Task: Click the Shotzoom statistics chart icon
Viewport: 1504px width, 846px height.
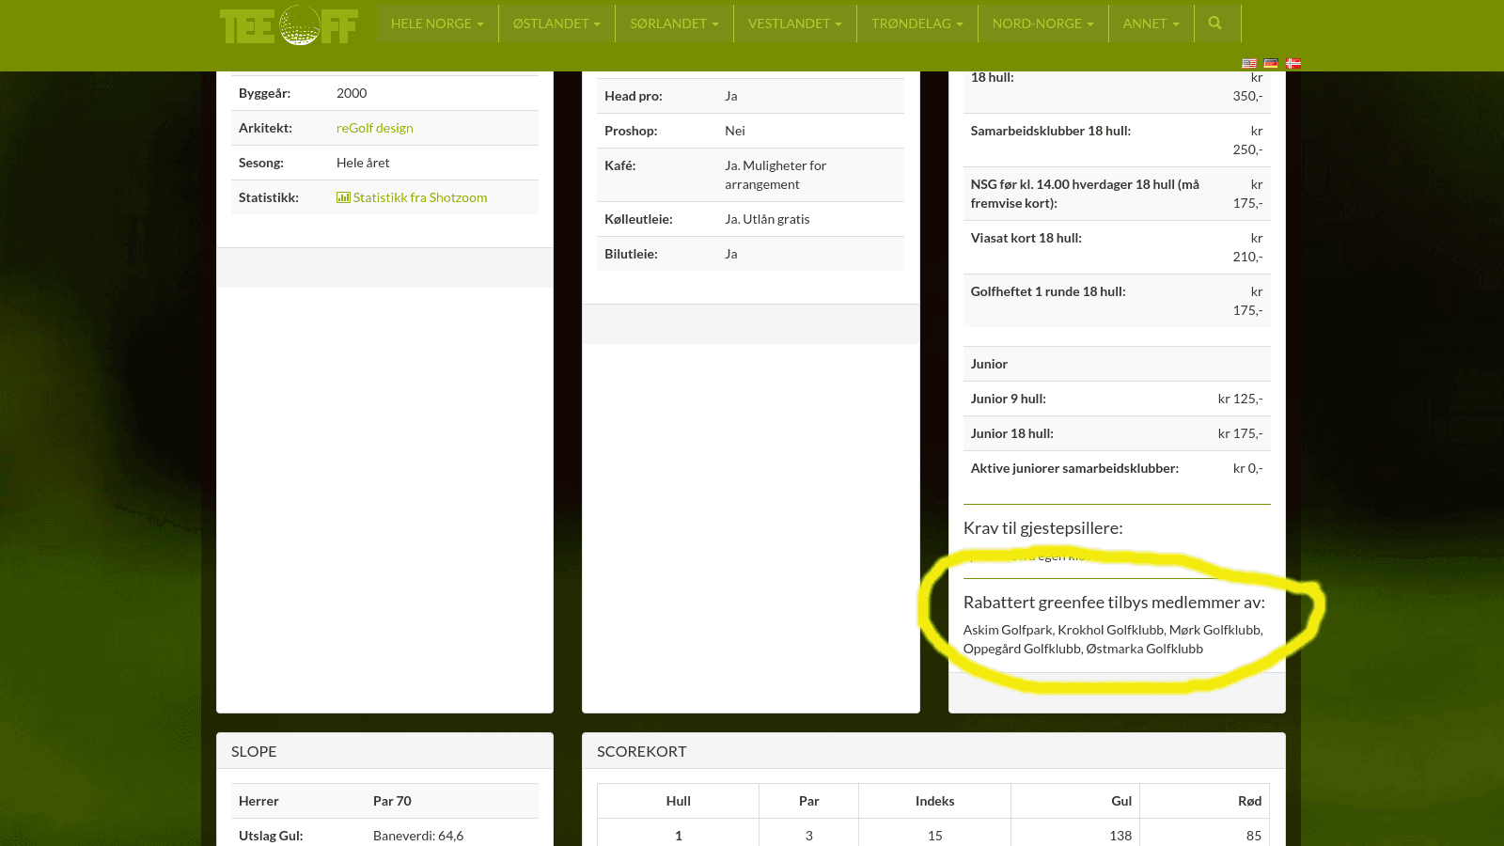Action: [x=343, y=197]
